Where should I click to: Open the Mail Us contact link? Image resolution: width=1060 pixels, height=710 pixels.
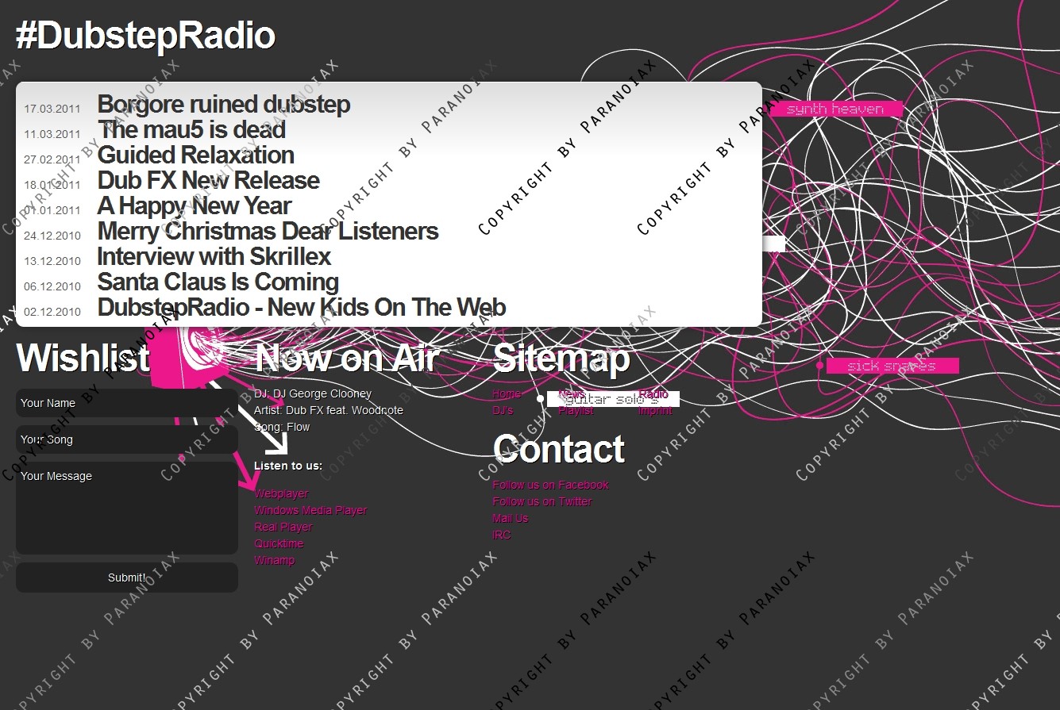coord(510,518)
